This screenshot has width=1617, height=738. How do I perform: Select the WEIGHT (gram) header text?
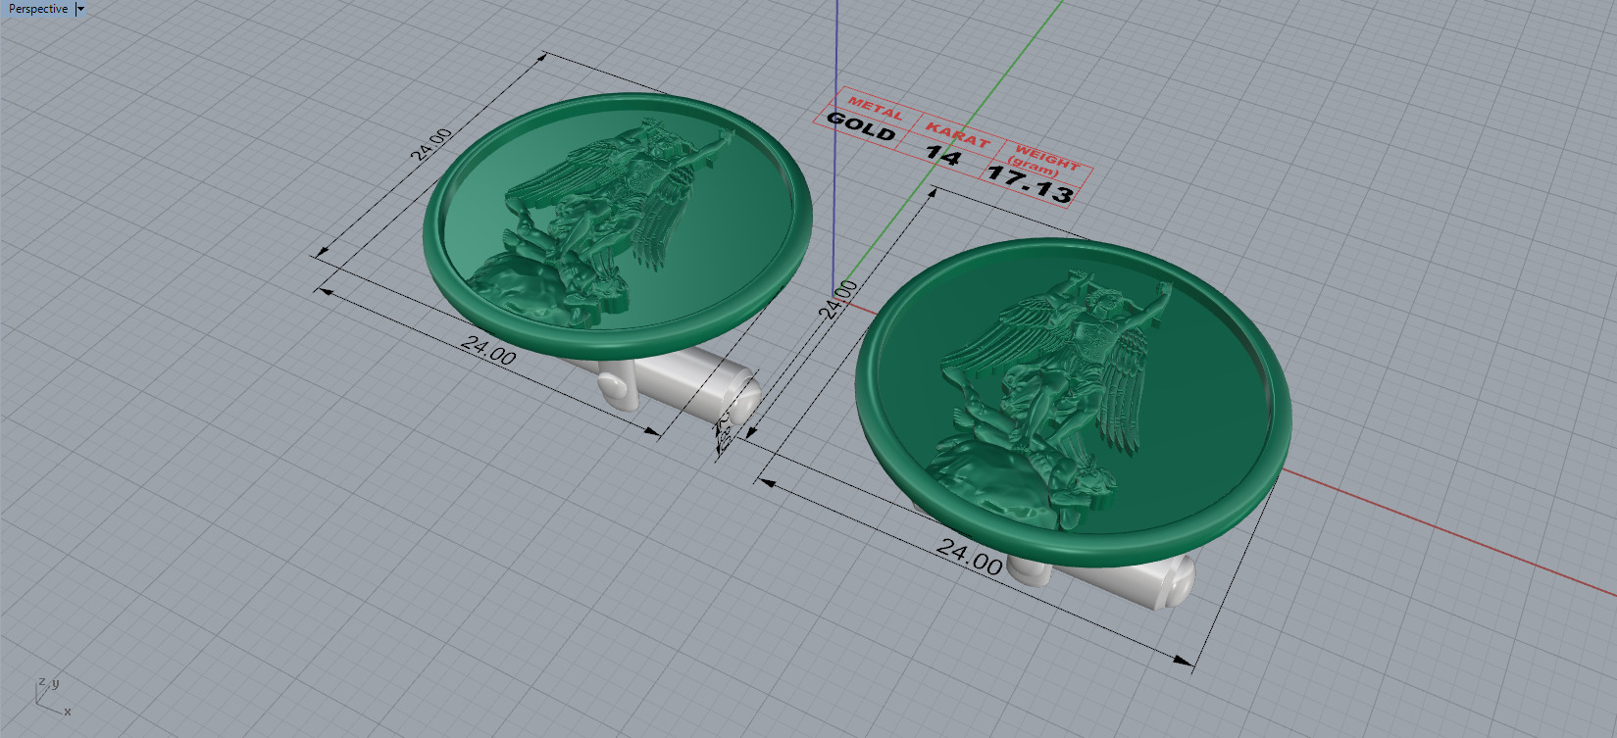tap(1044, 161)
